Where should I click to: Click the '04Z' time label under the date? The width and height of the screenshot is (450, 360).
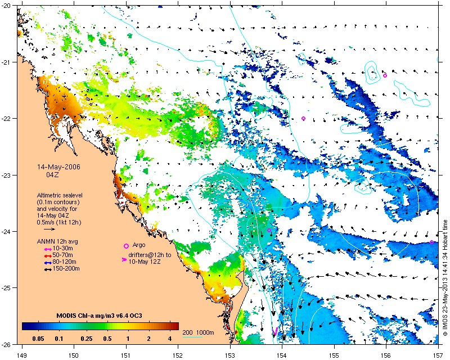click(52, 174)
